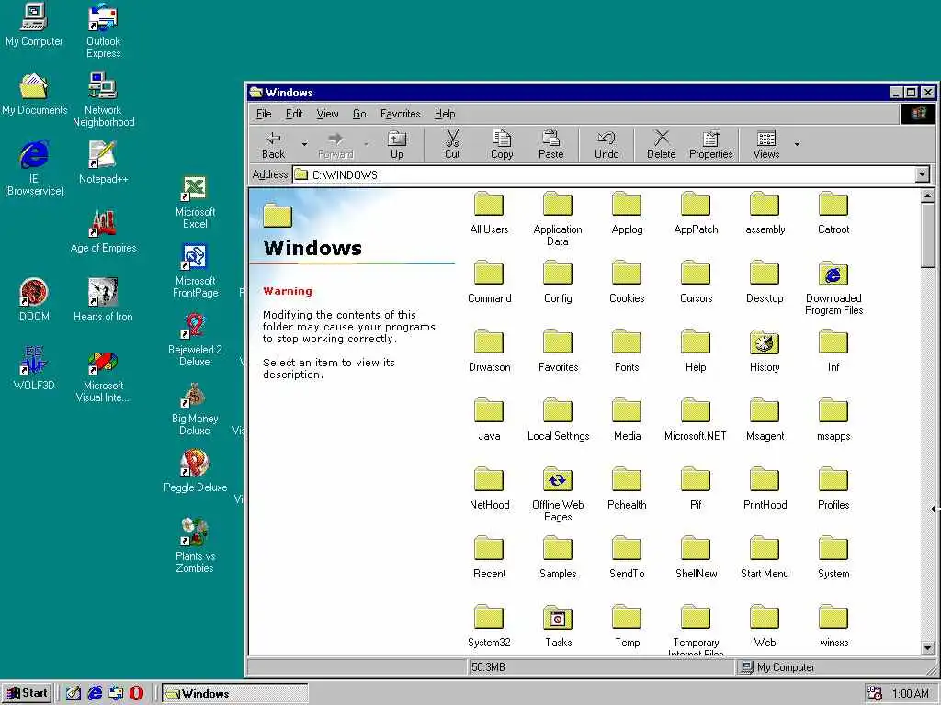Select Hearts of Iron desktop icon
Viewport: 941px width, 705px height.
pyautogui.click(x=103, y=300)
